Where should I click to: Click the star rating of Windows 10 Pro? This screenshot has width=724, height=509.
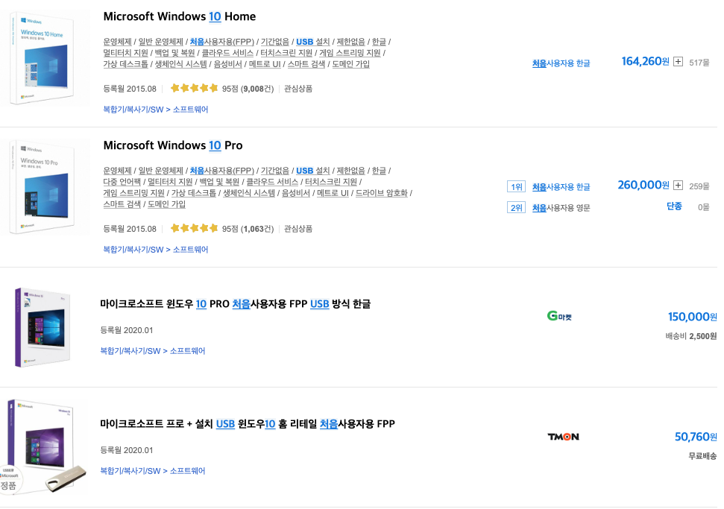point(194,228)
